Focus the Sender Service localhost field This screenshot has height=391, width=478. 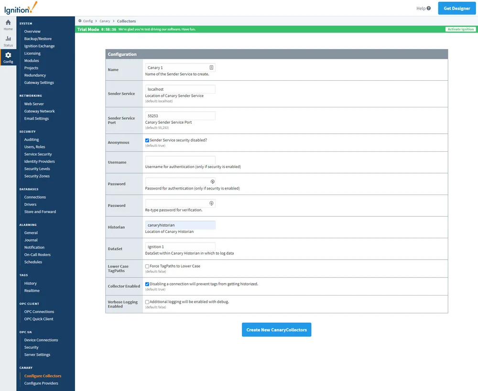[180, 89]
